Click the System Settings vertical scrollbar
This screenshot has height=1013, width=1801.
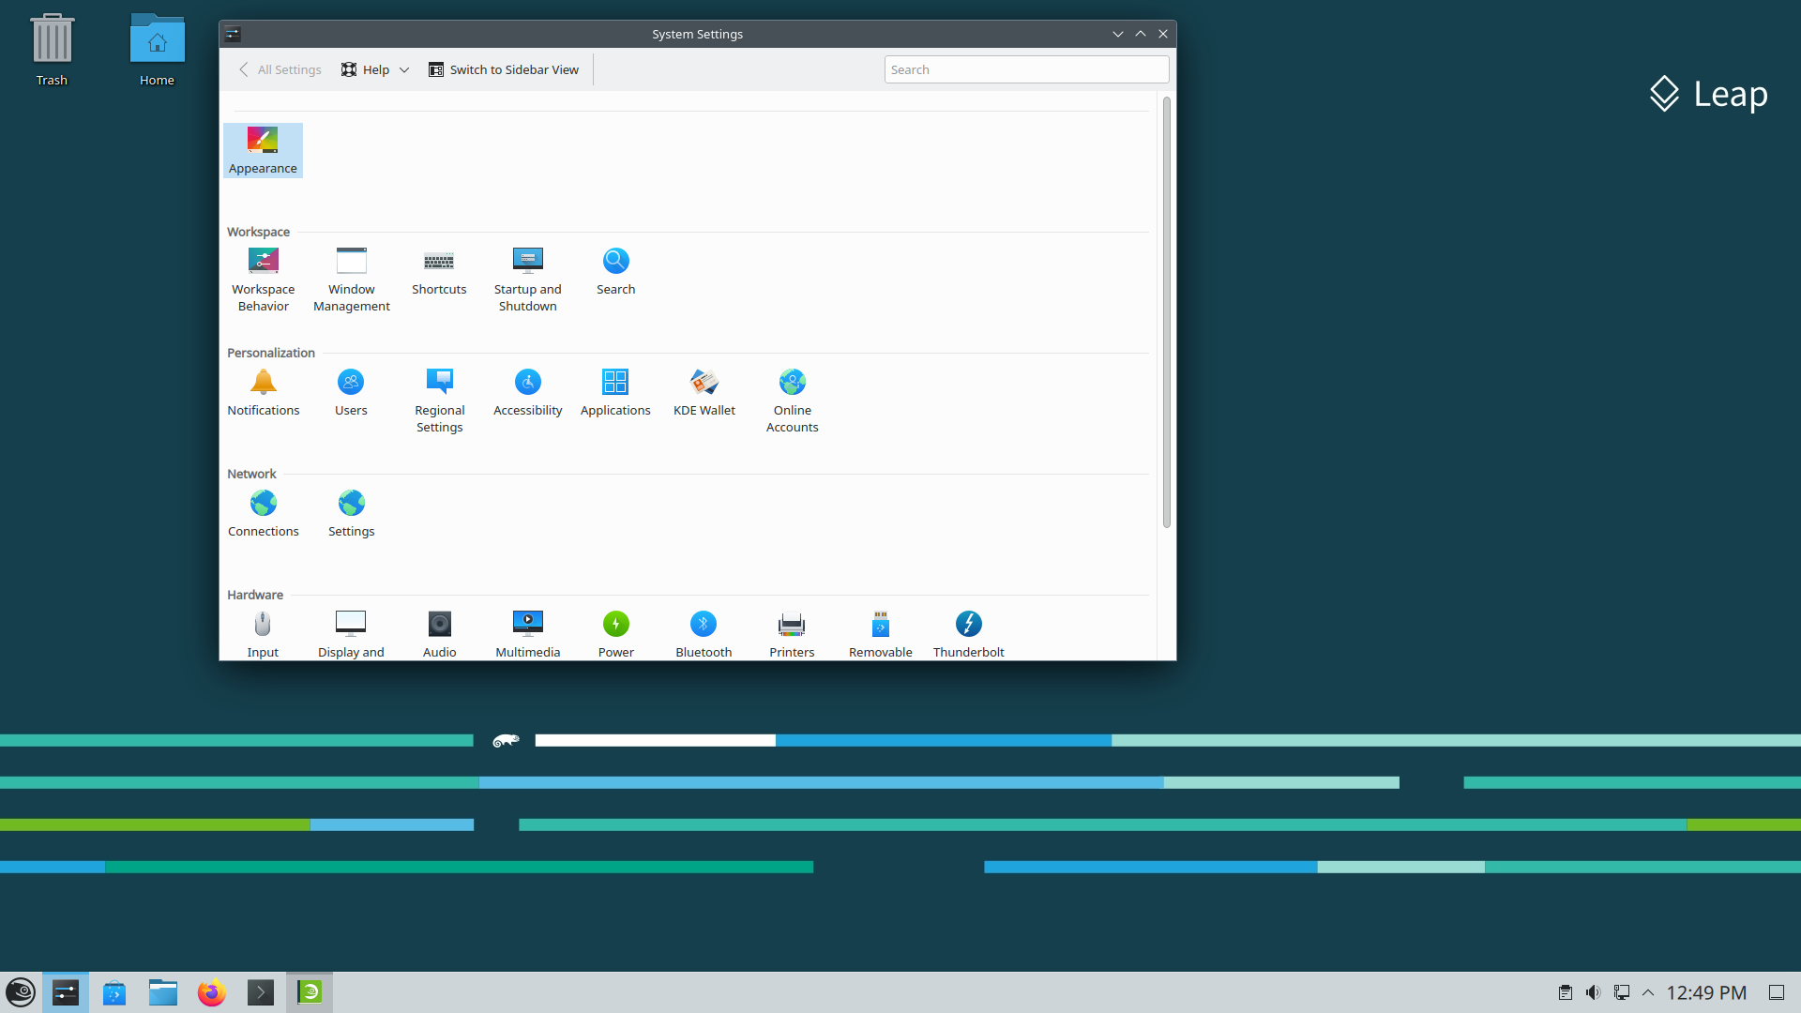click(x=1167, y=312)
